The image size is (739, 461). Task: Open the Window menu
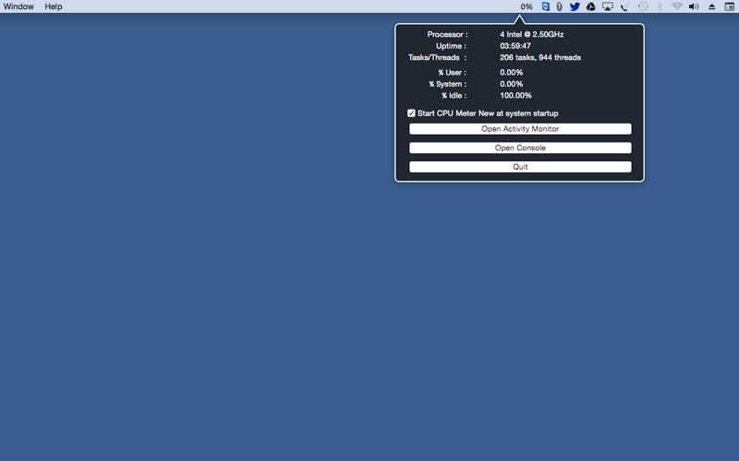tap(18, 6)
